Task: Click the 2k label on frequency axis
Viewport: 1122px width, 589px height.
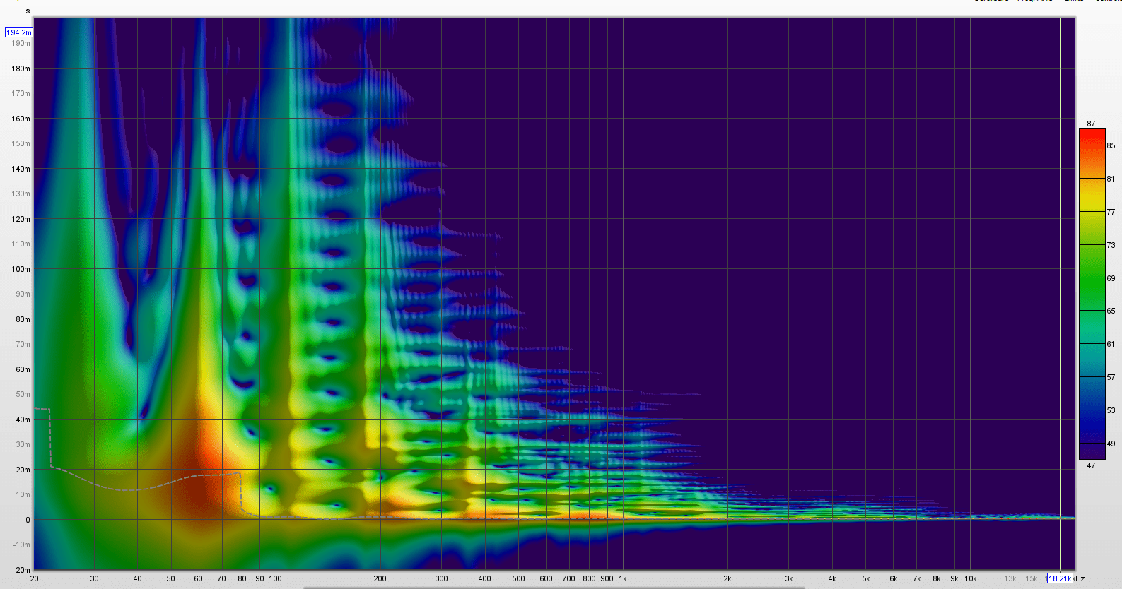Action: (x=727, y=578)
